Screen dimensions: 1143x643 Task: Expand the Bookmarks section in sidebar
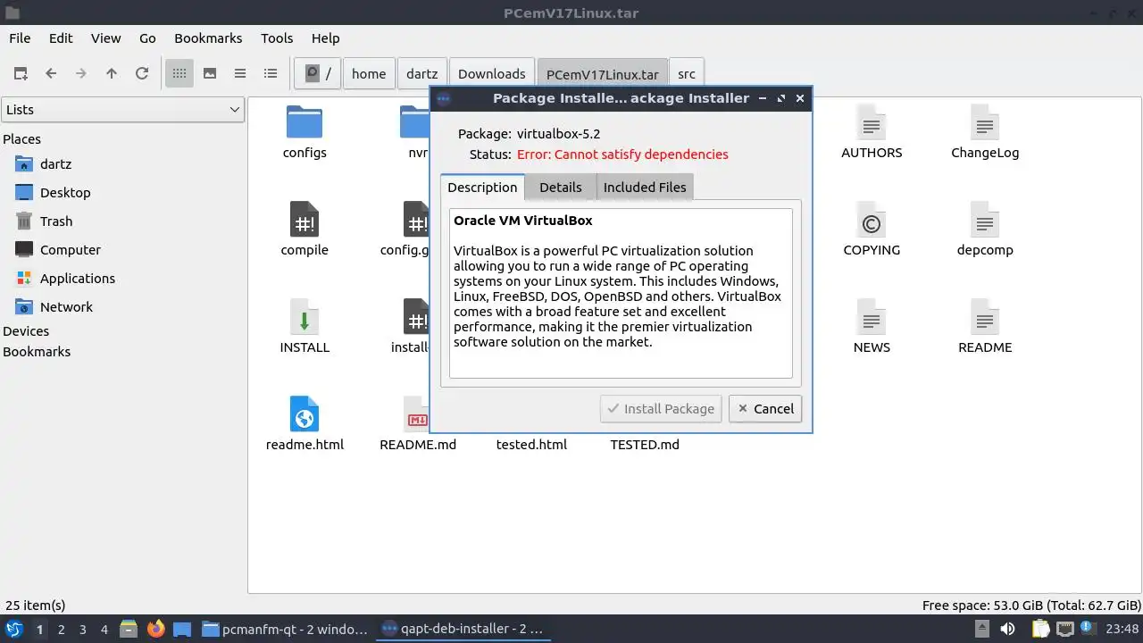tap(37, 352)
